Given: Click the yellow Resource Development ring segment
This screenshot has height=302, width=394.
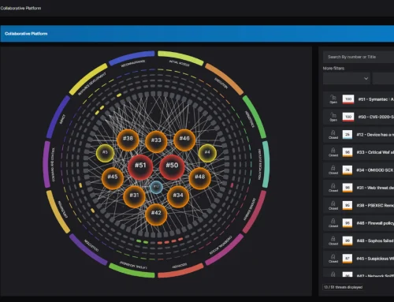Looking at the screenshot, I should pyautogui.click(x=88, y=79).
